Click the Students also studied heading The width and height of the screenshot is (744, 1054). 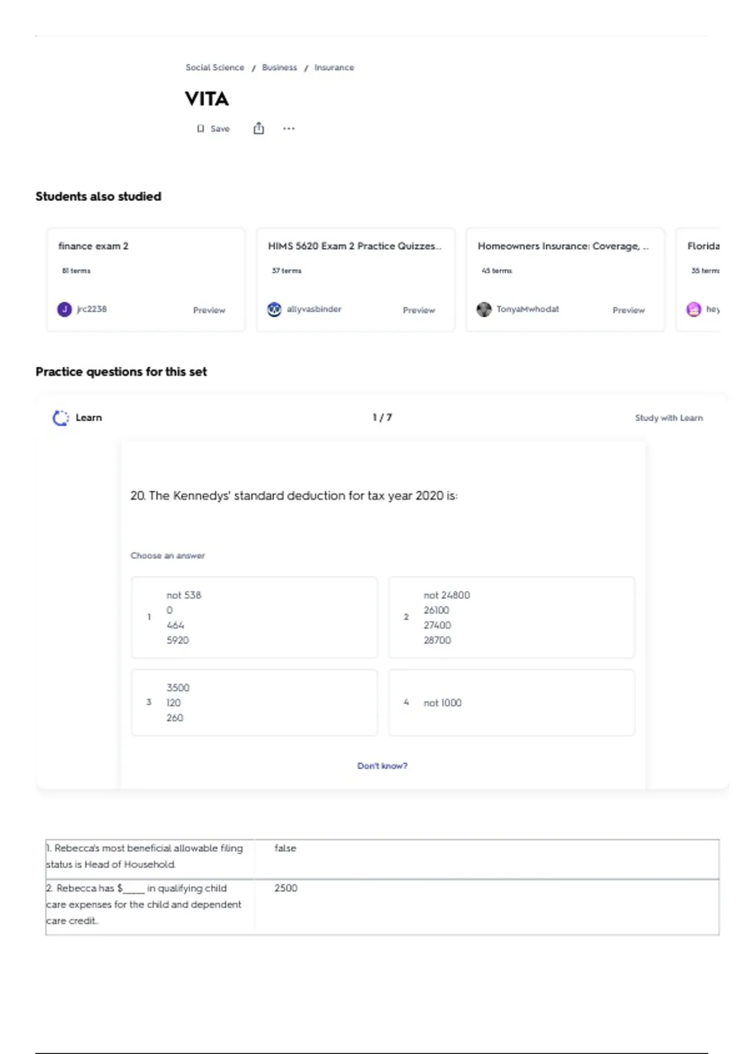pyautogui.click(x=98, y=197)
